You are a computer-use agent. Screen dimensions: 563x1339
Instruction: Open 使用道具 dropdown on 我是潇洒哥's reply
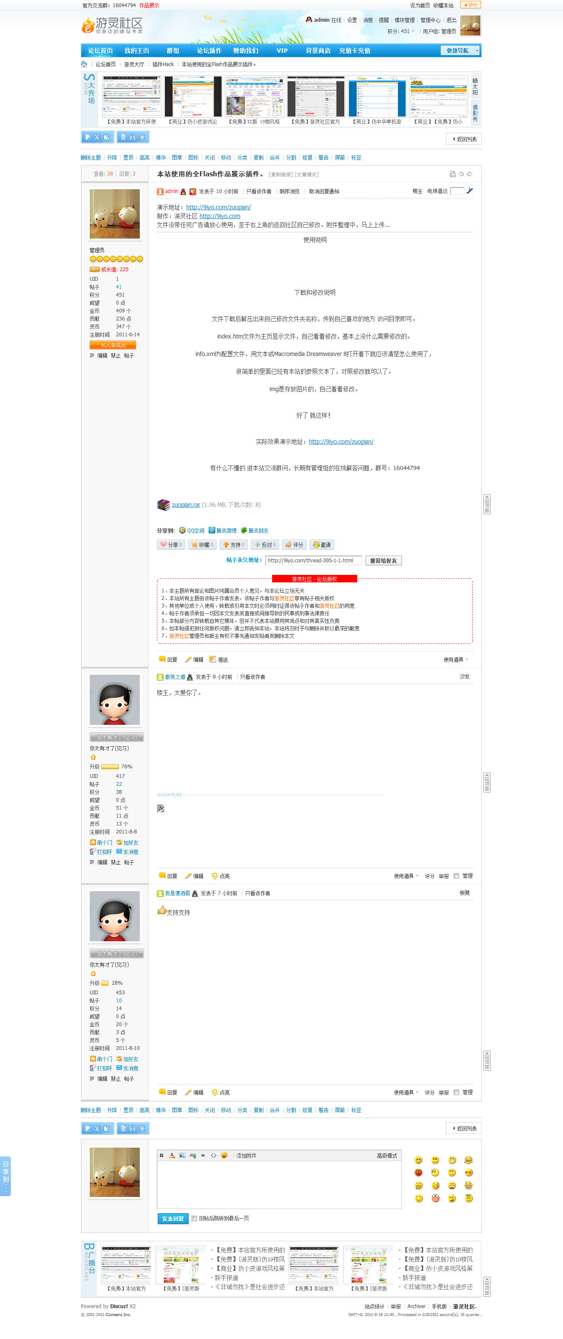pos(406,1092)
